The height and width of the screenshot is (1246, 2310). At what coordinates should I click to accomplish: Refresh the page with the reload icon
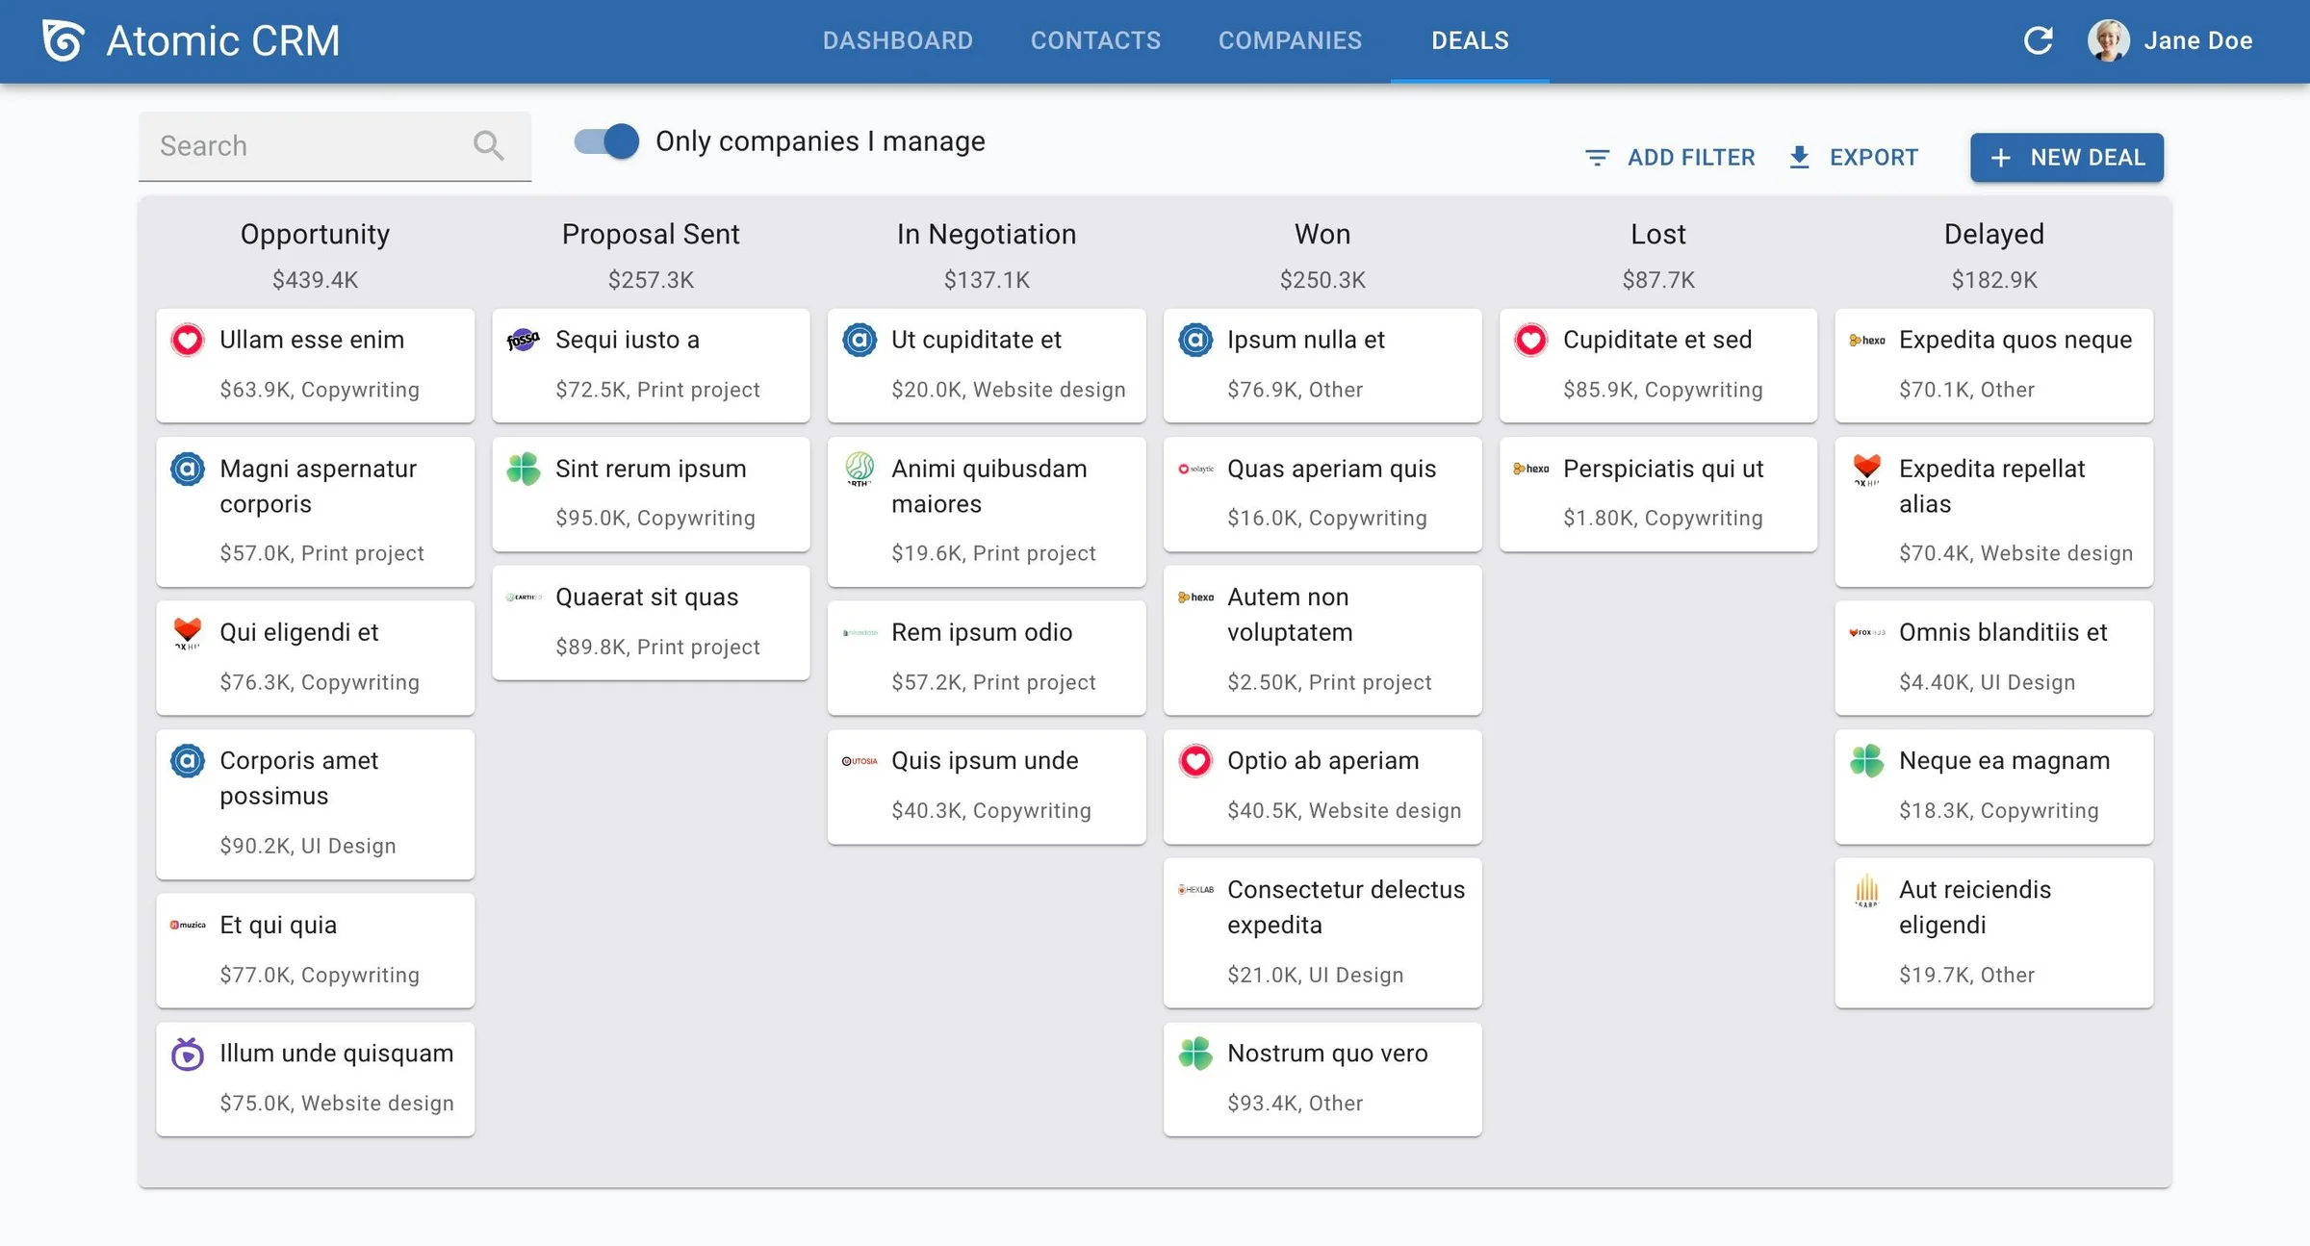click(2038, 40)
